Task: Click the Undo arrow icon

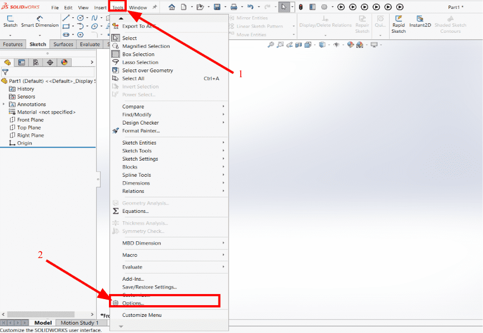Action: [251, 7]
